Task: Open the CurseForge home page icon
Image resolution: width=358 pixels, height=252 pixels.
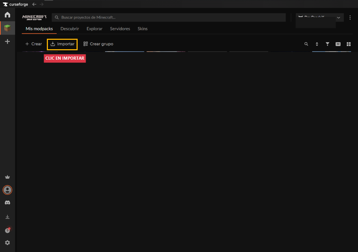Action: pos(7,15)
